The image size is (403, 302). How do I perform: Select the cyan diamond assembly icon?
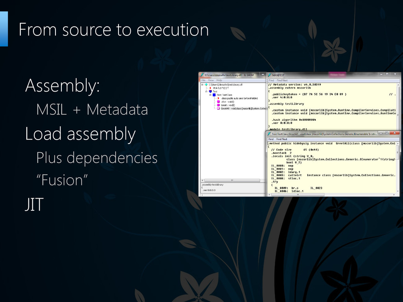click(206, 85)
